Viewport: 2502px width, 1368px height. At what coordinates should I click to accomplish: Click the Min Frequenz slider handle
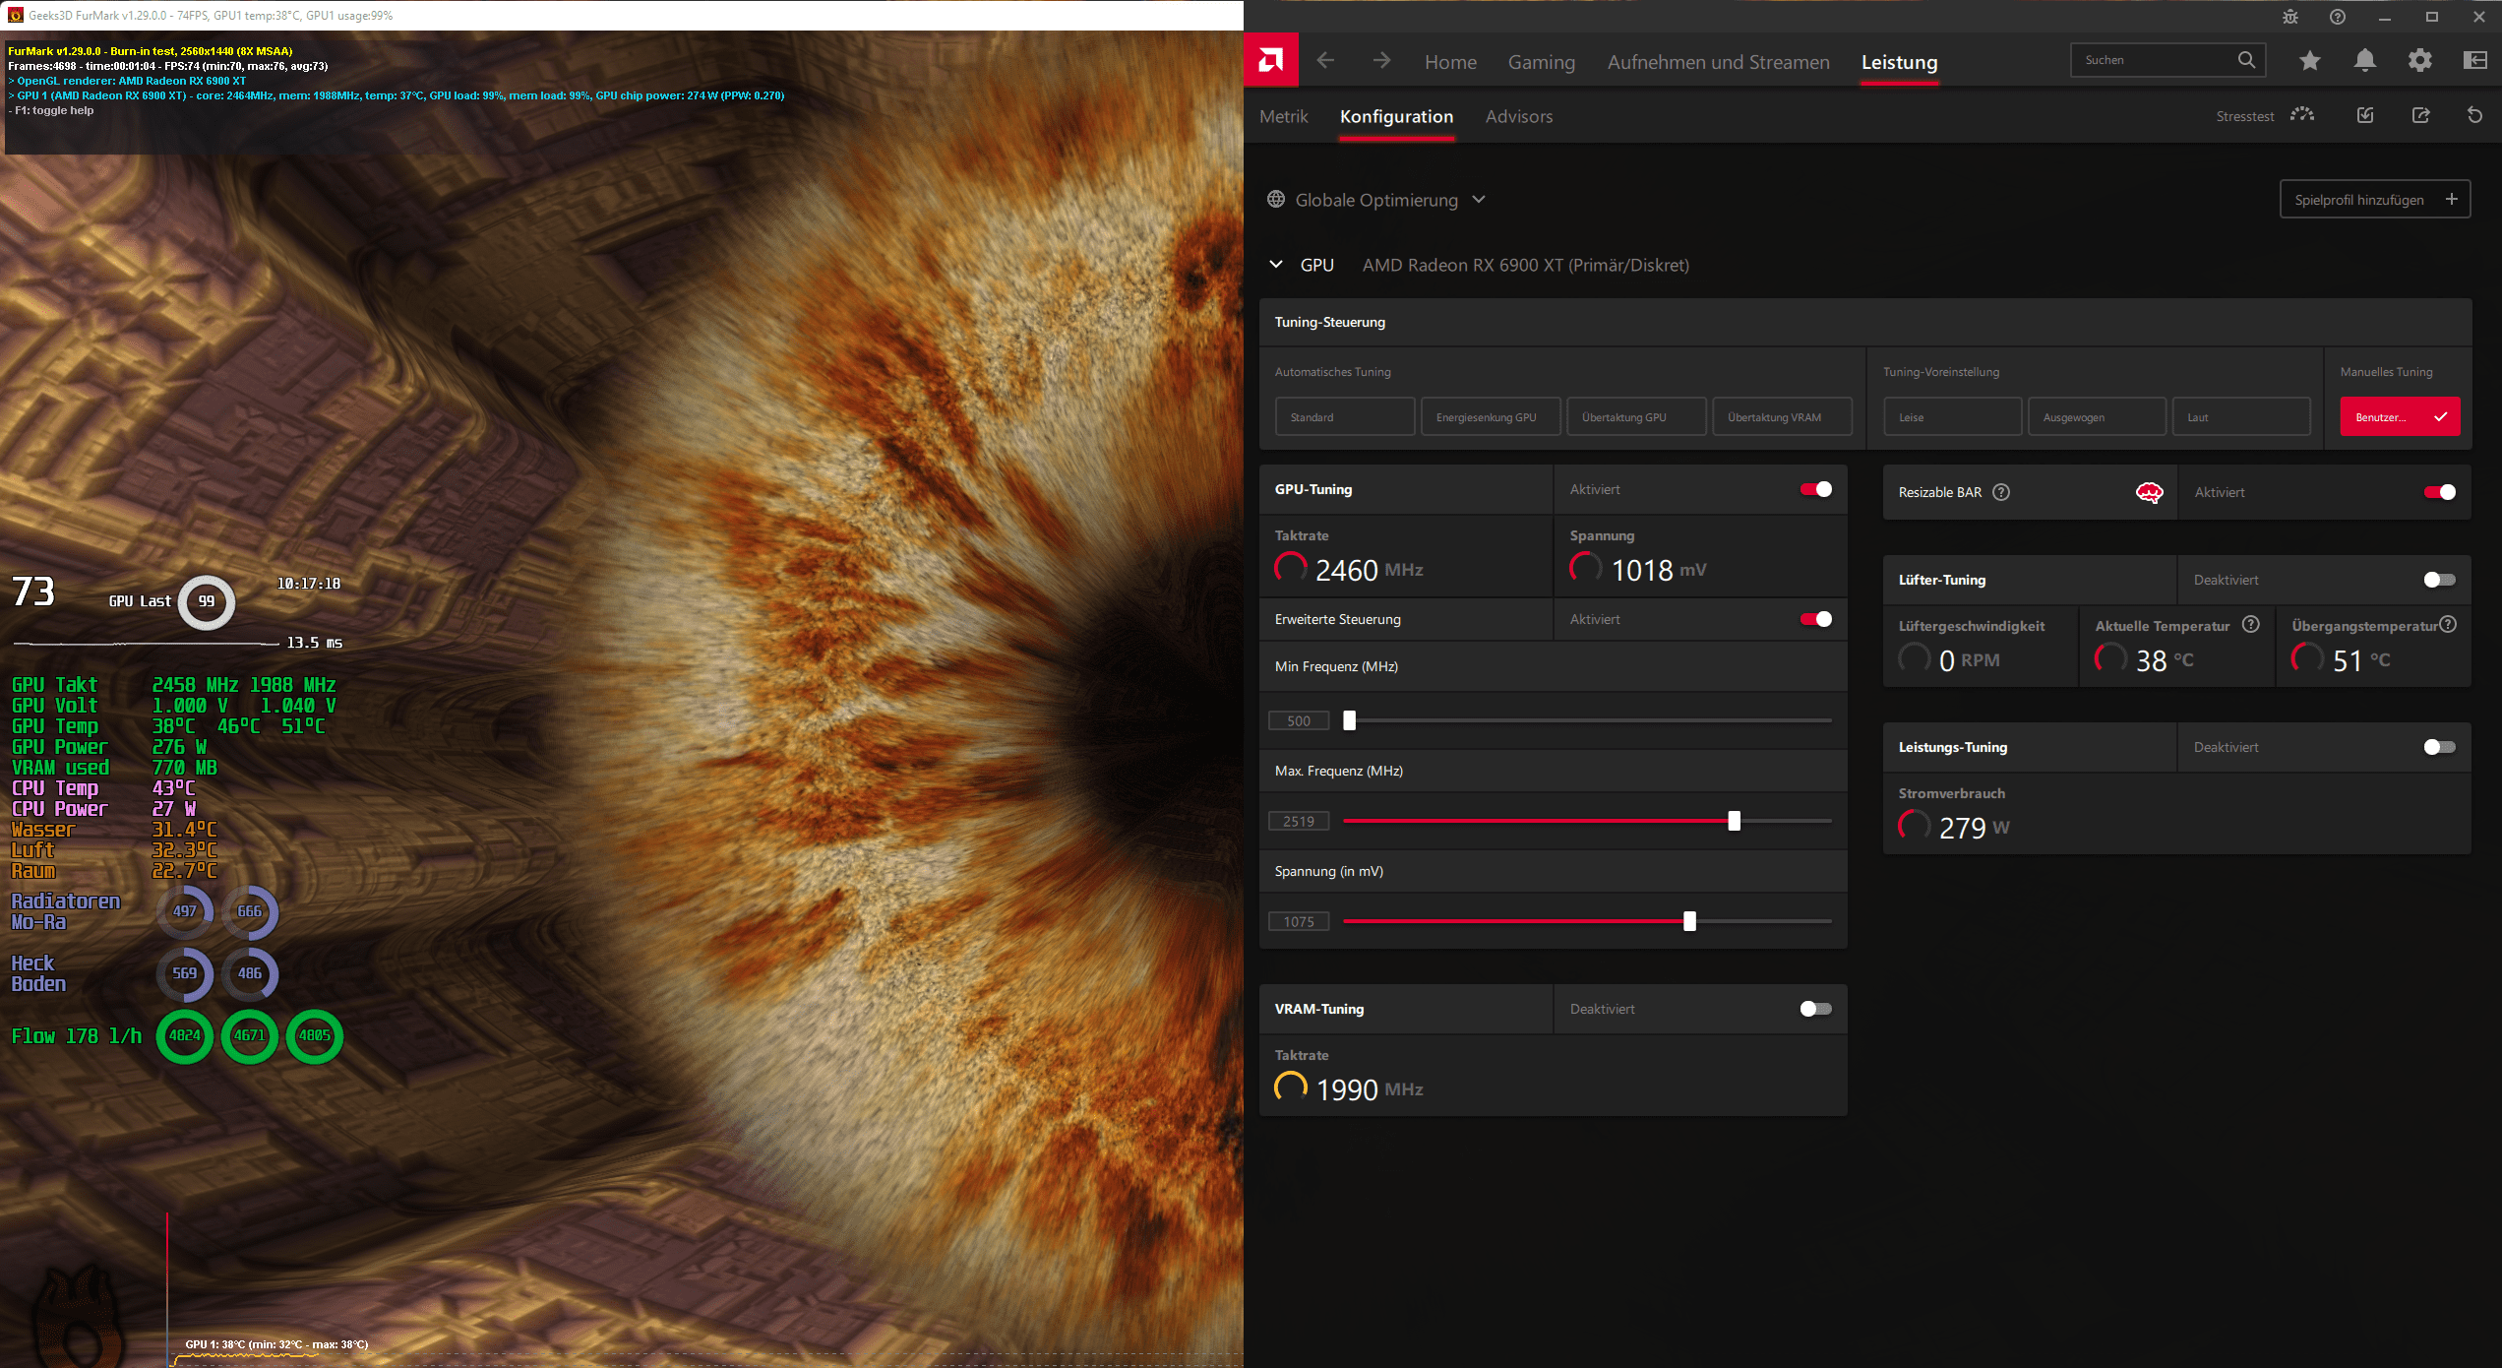coord(1349,720)
